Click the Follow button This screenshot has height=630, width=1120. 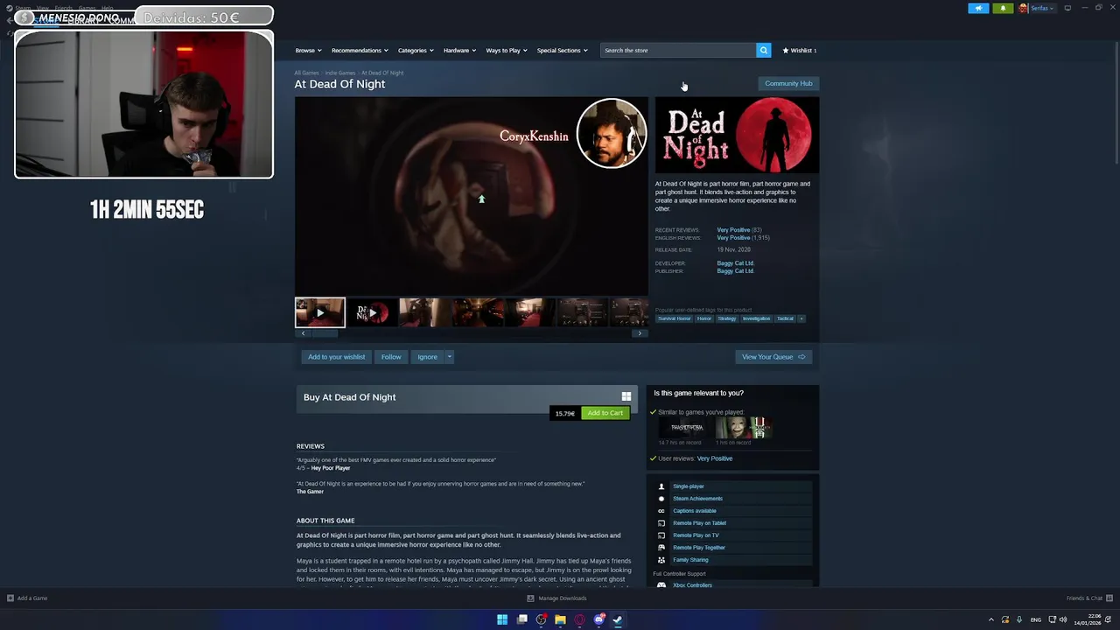[391, 357]
